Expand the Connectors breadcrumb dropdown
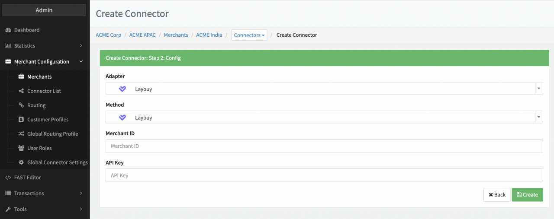The height and width of the screenshot is (219, 554). [x=249, y=35]
